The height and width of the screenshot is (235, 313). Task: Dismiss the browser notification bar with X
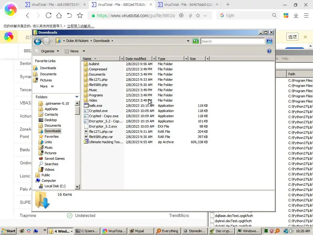[x=305, y=37]
